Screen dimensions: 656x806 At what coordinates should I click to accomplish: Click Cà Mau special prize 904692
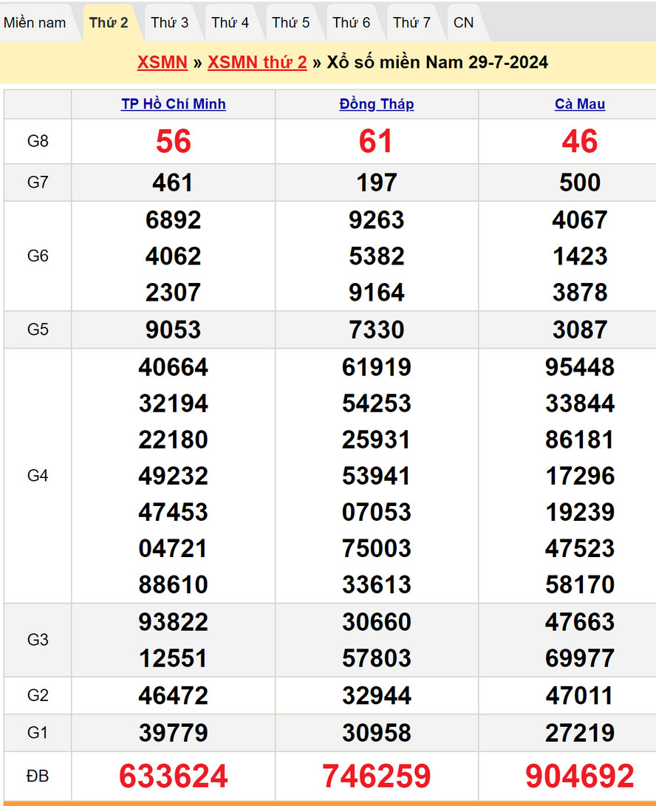[580, 776]
